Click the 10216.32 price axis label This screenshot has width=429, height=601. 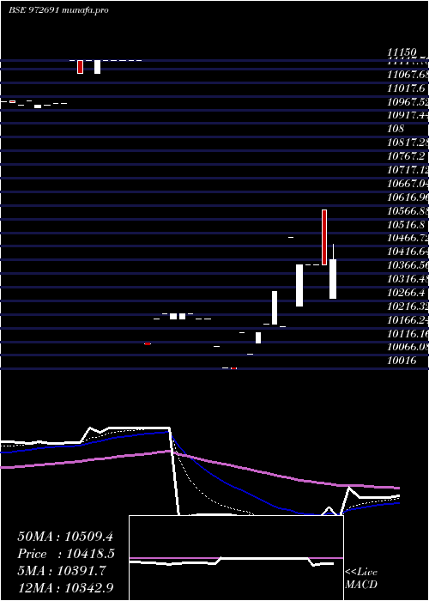point(408,307)
